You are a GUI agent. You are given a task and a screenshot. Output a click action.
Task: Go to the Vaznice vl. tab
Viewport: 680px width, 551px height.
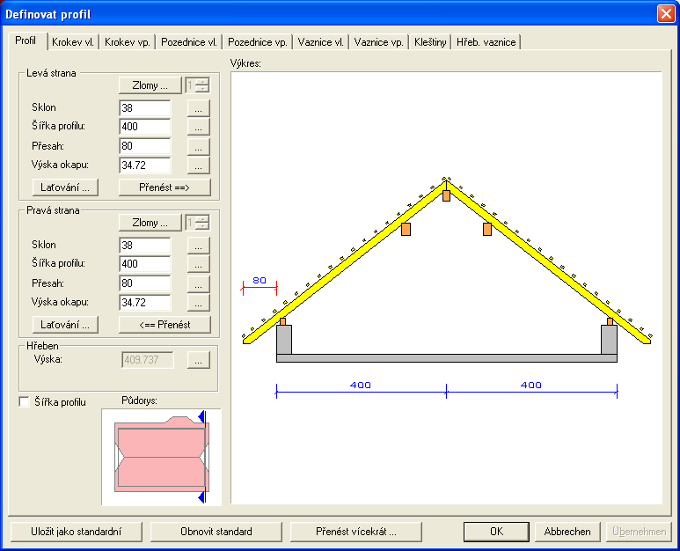pyautogui.click(x=321, y=42)
